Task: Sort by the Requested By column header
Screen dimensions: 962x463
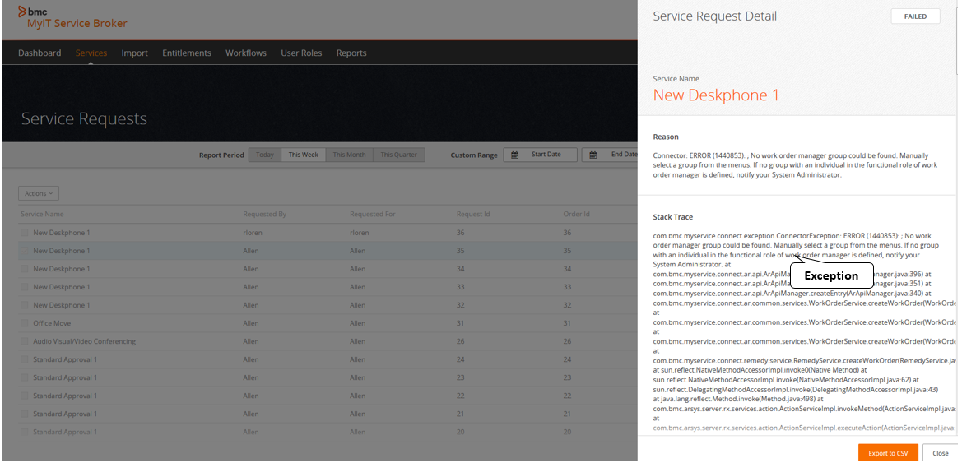Action: pyautogui.click(x=264, y=214)
